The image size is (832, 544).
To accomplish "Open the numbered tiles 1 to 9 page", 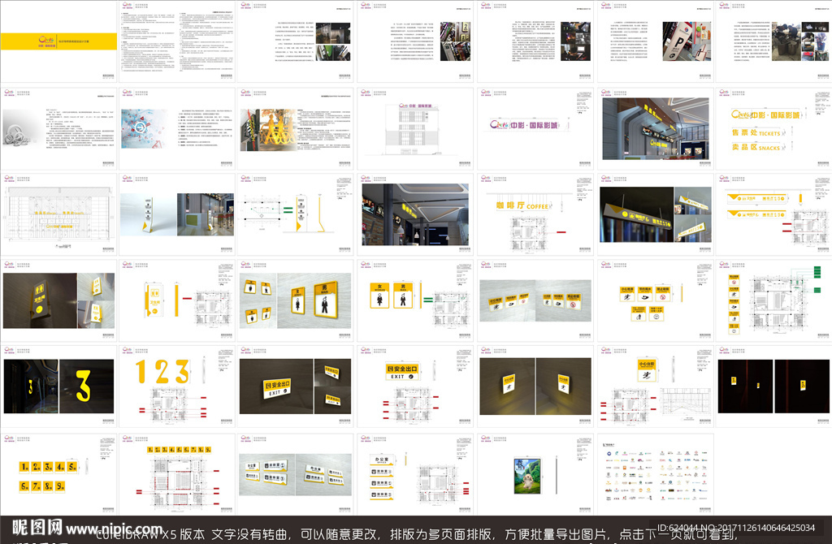I will 58,474.
